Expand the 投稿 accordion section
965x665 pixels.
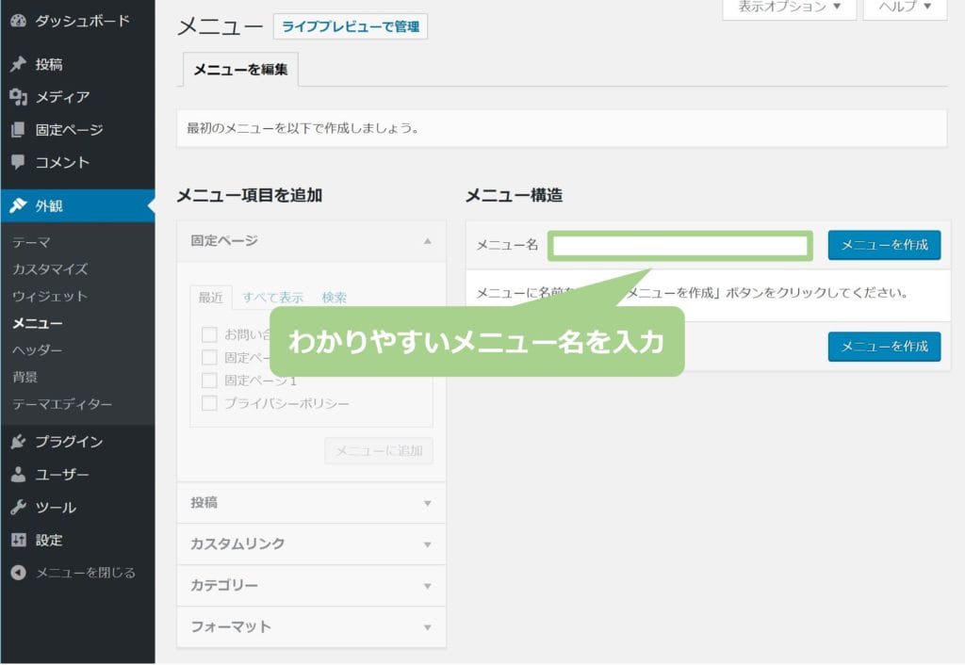[311, 503]
